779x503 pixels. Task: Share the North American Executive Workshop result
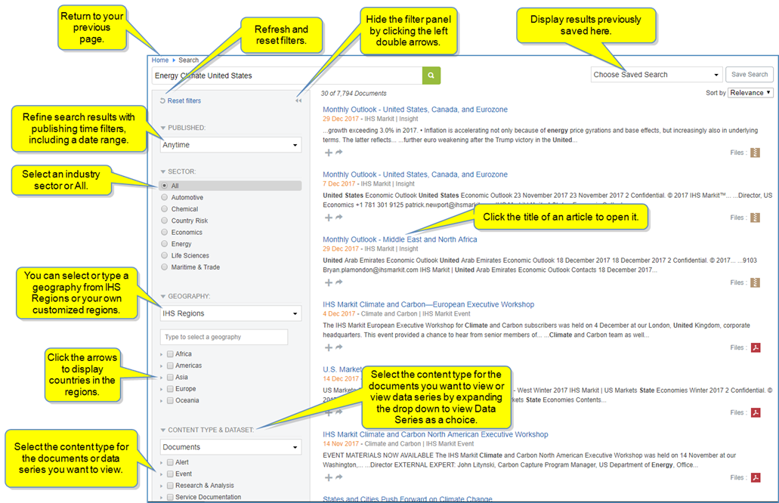click(338, 477)
